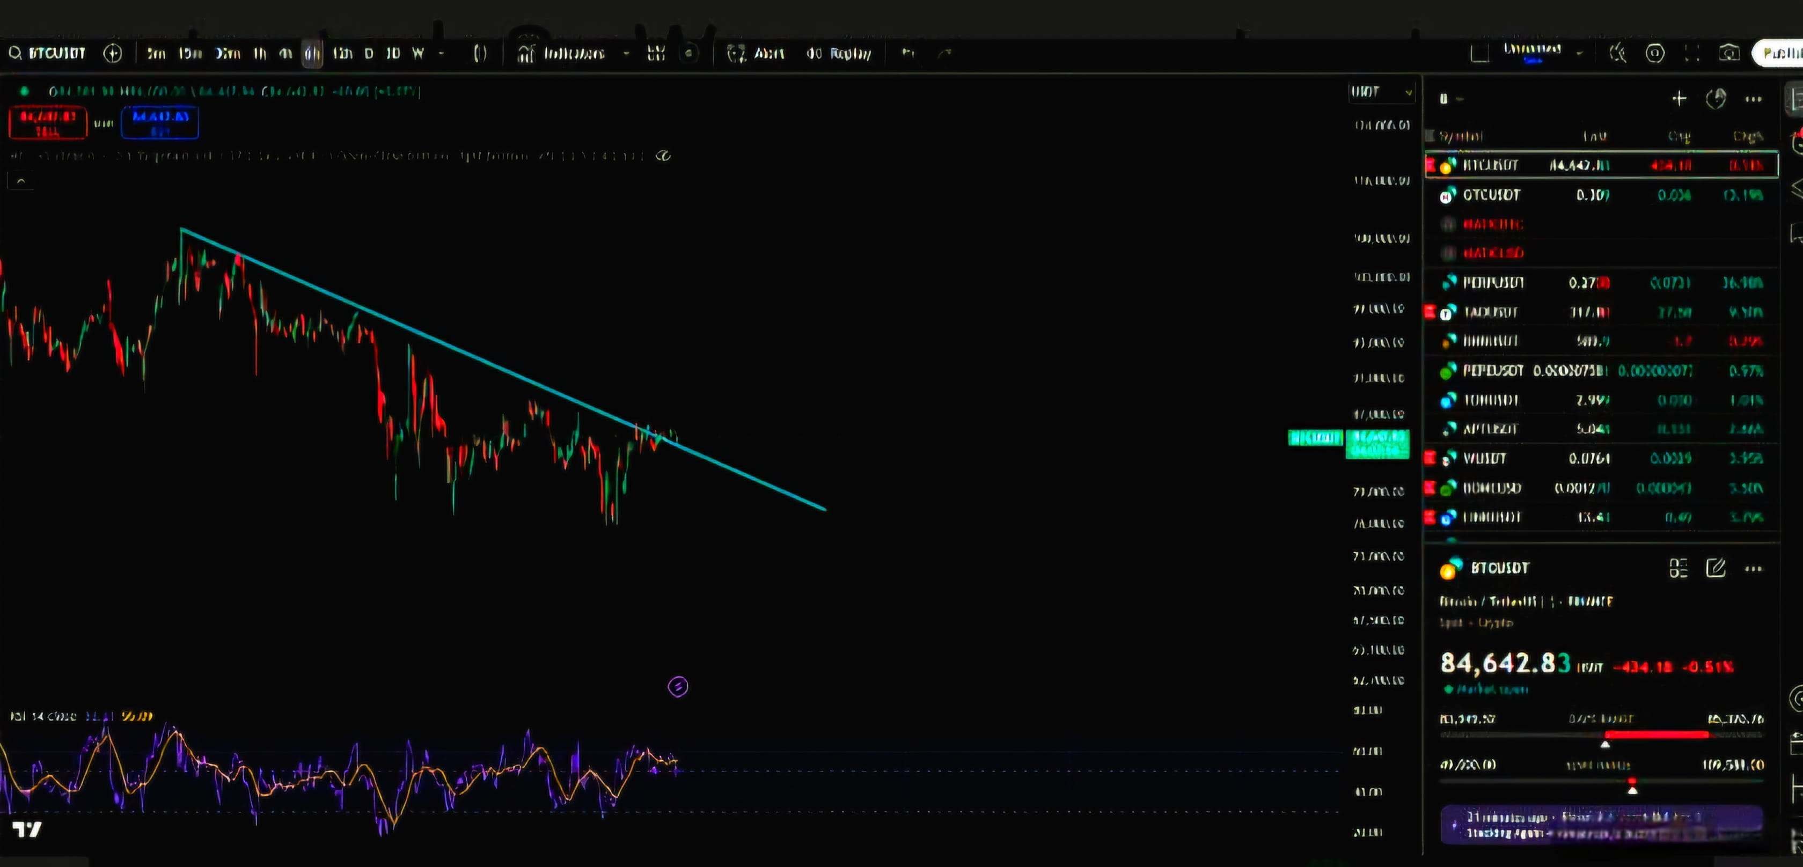Toggle the red flag on the 13.41 price row
This screenshot has width=1803, height=867.
(1430, 517)
